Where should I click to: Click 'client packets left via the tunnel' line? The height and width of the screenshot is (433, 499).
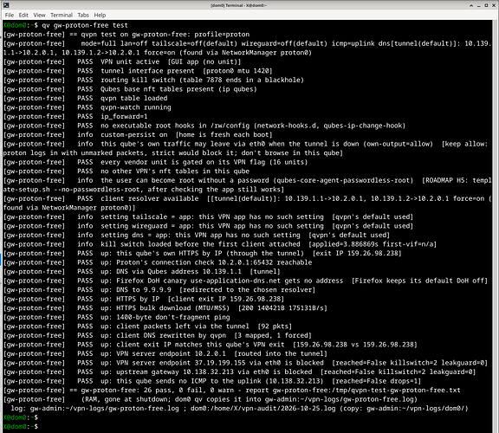click(x=147, y=326)
